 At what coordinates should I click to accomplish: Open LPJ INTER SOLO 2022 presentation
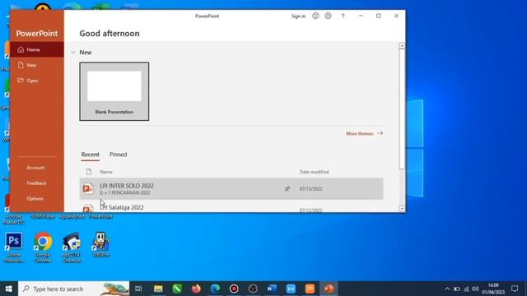pyautogui.click(x=231, y=188)
